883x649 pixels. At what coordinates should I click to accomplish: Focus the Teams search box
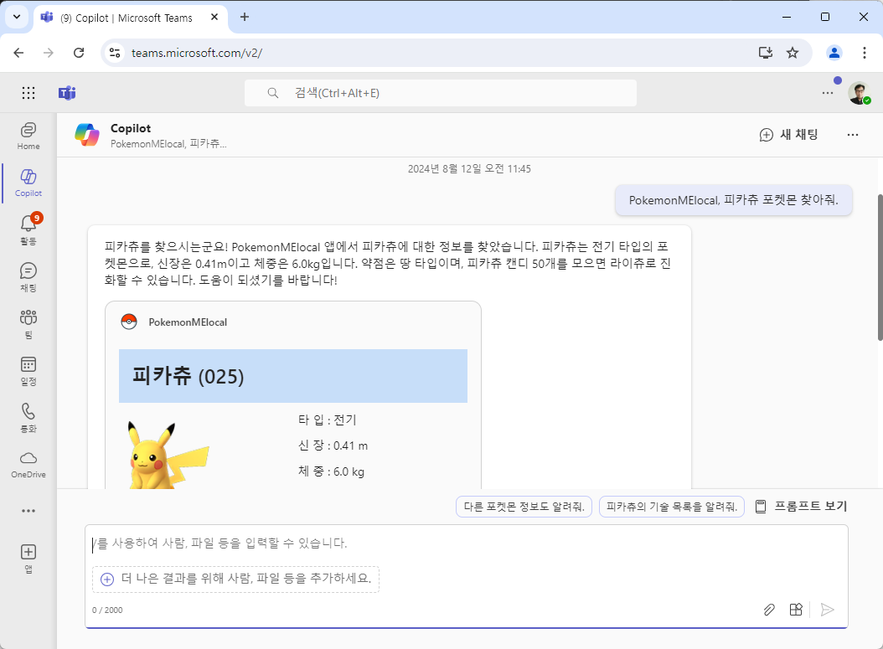tap(441, 93)
